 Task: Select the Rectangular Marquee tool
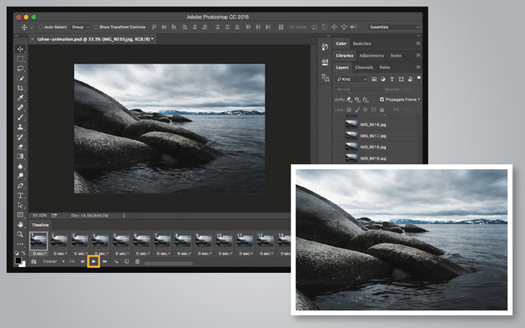click(x=20, y=59)
